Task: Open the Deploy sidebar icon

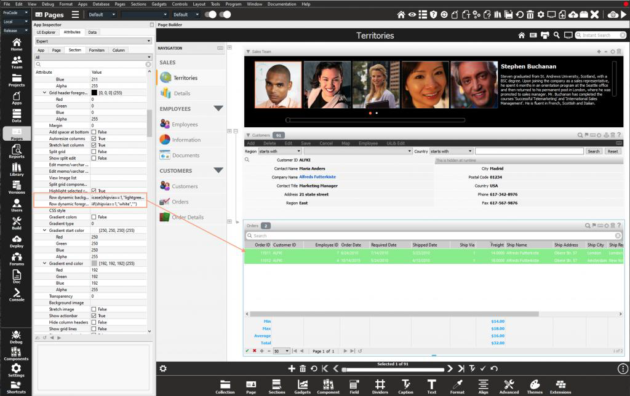Action: 17,241
